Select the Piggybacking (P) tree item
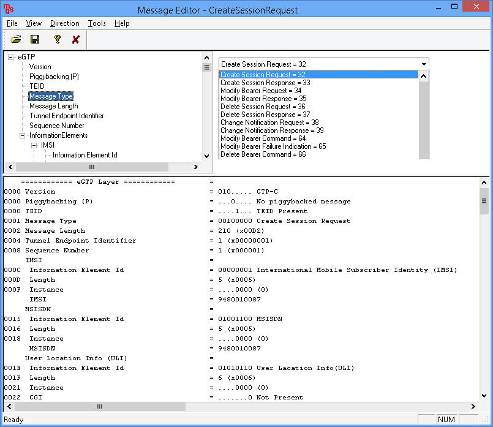This screenshot has width=493, height=427. click(55, 77)
